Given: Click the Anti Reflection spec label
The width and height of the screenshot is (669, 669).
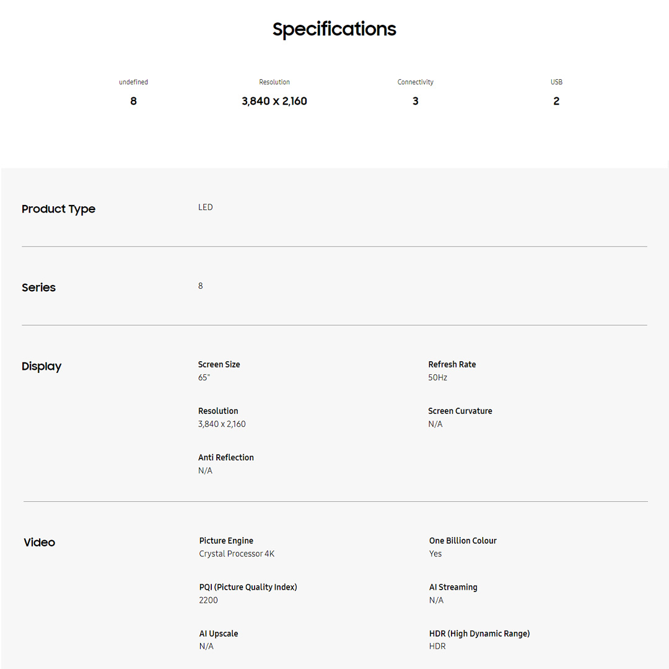Looking at the screenshot, I should [x=225, y=457].
